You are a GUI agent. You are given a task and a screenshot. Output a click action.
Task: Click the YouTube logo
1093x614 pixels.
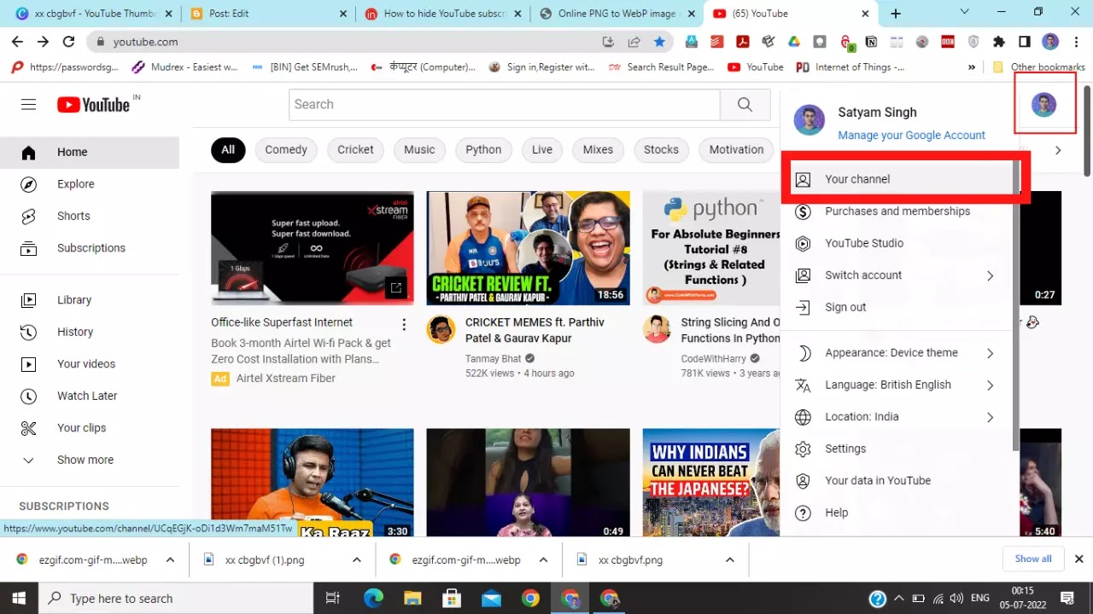93,104
